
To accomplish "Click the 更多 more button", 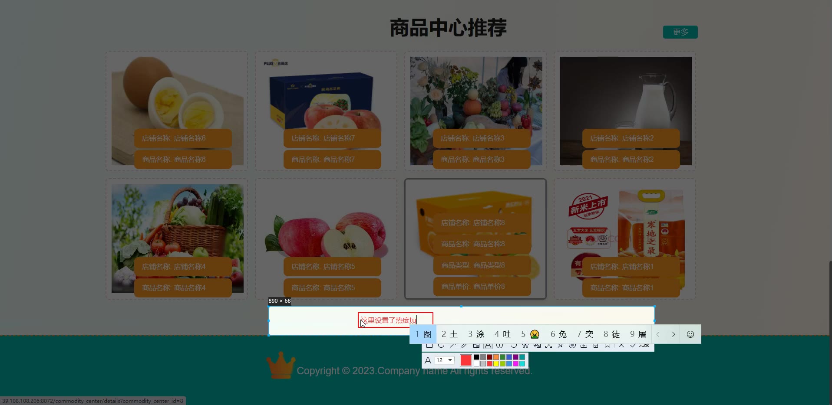I will tap(680, 32).
